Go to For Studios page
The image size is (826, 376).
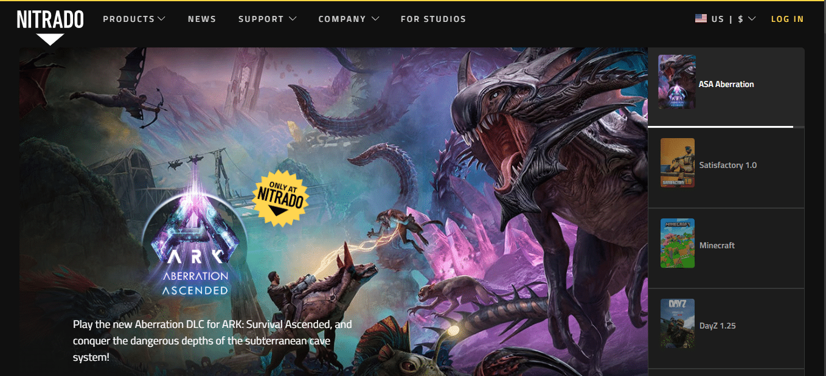tap(433, 19)
